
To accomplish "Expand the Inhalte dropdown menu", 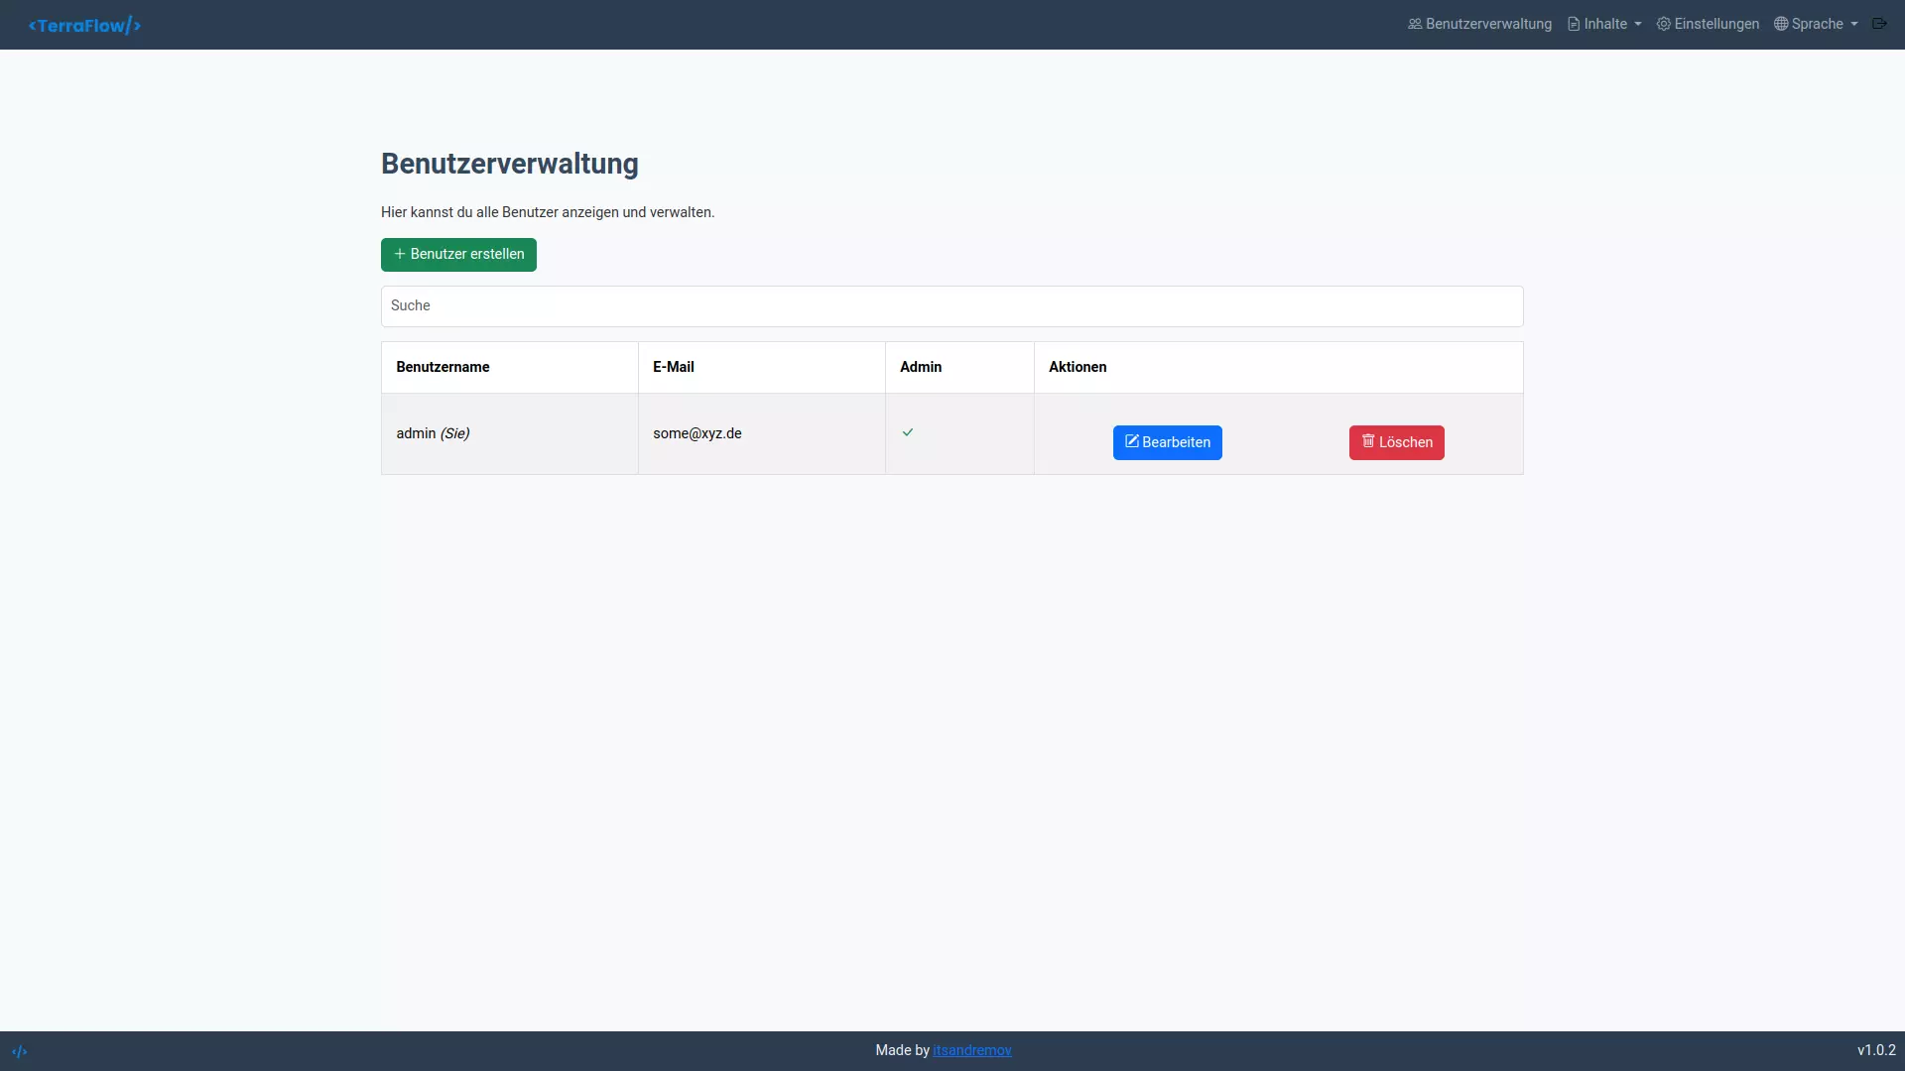I will pos(1604,24).
